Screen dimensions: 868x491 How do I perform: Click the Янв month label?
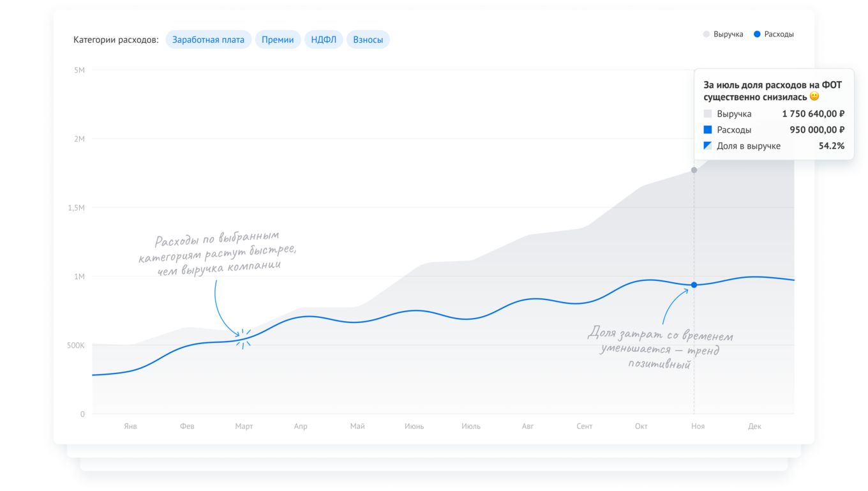[130, 426]
